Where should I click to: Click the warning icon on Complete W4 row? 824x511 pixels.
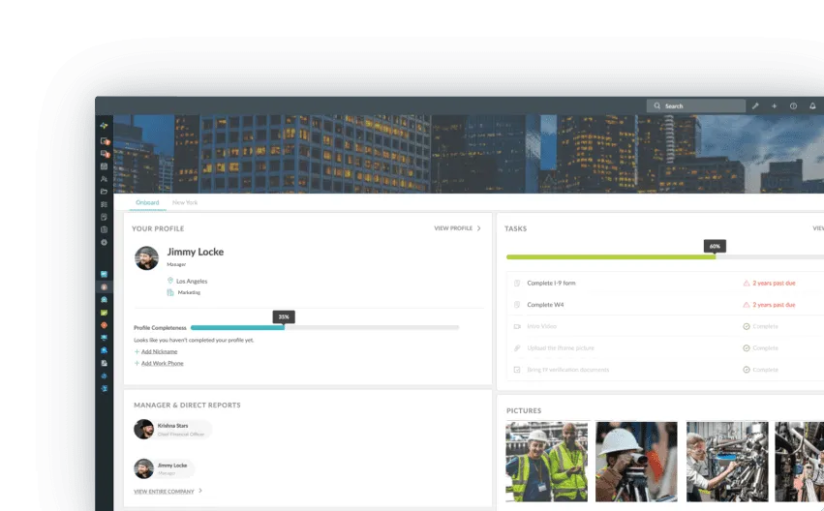tap(746, 305)
